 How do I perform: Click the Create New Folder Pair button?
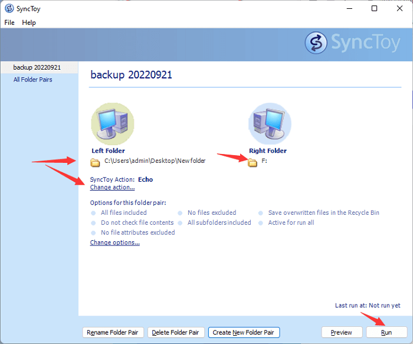click(244, 332)
